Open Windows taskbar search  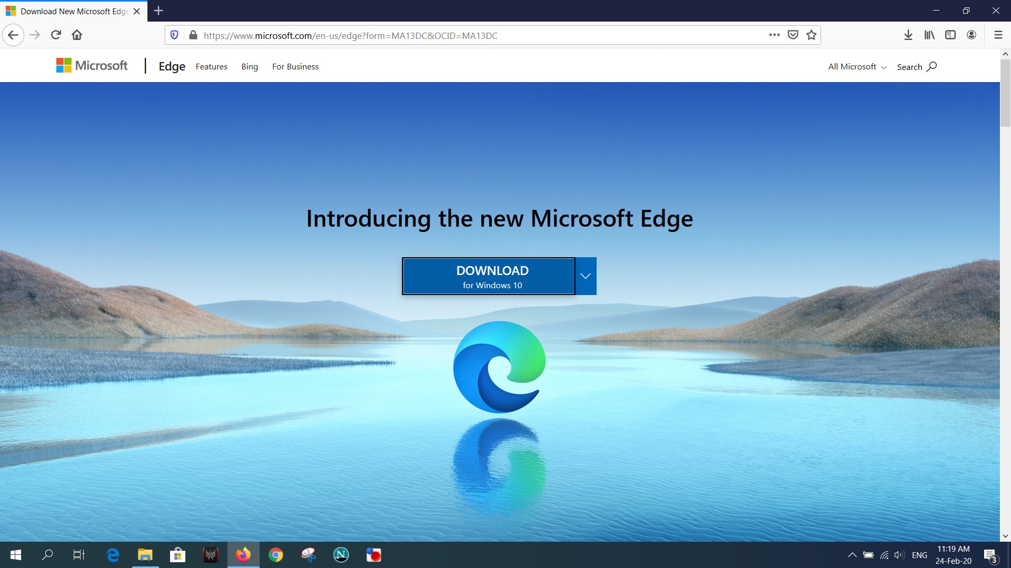pyautogui.click(x=47, y=555)
